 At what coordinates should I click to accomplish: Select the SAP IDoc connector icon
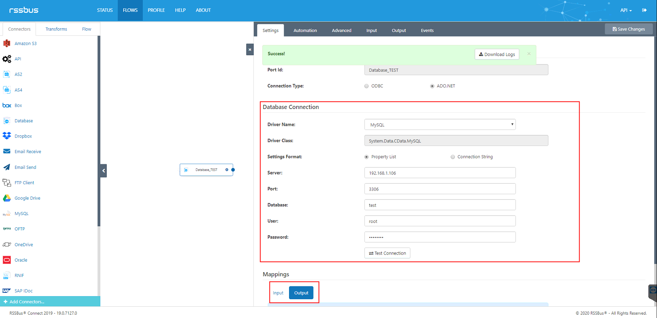click(7, 291)
